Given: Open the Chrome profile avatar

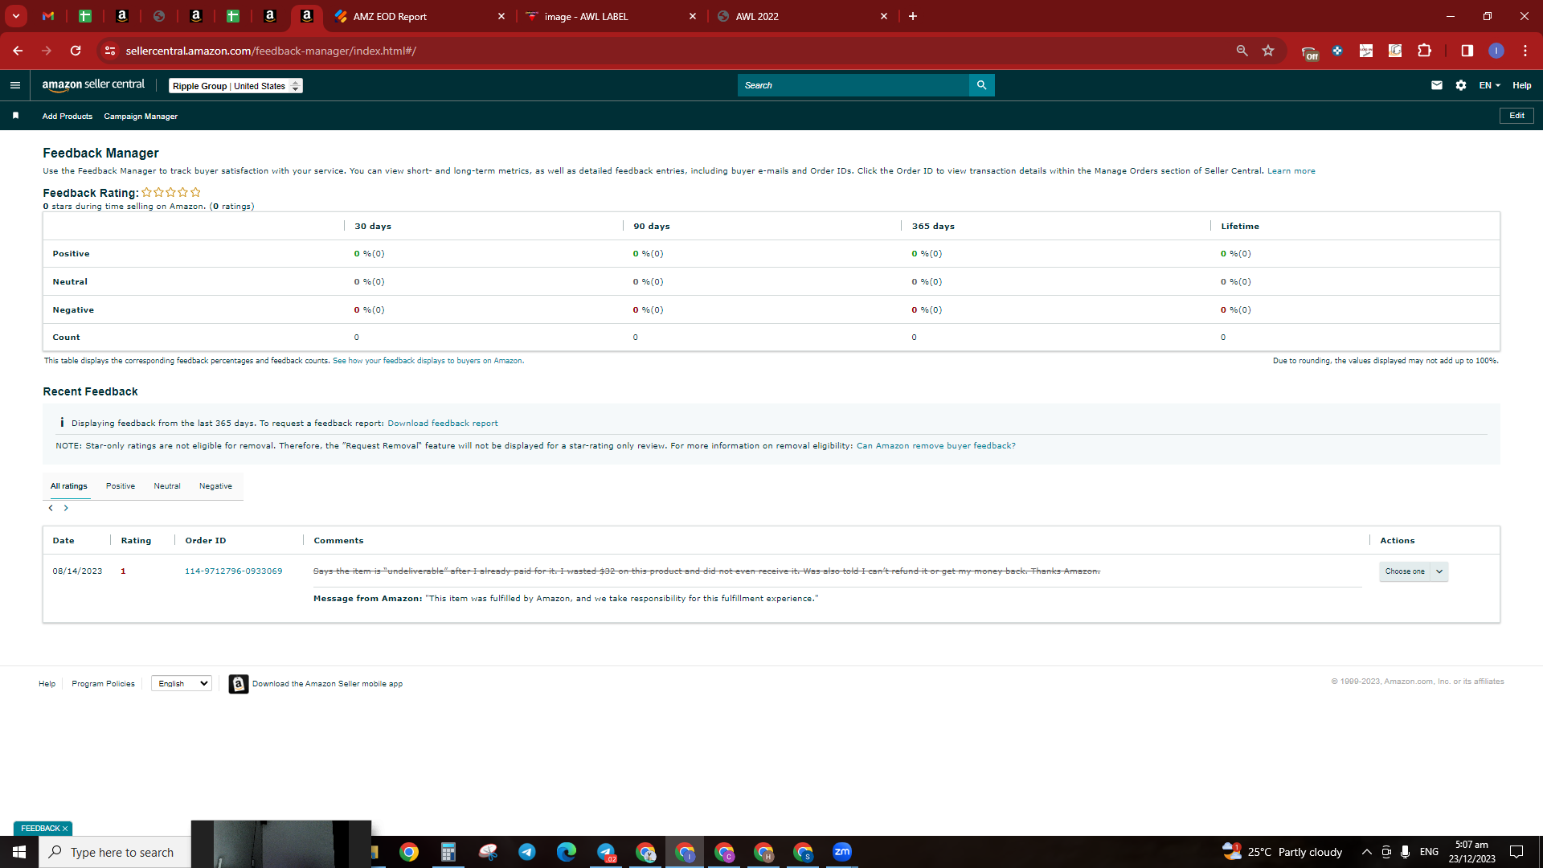Looking at the screenshot, I should point(1496,51).
